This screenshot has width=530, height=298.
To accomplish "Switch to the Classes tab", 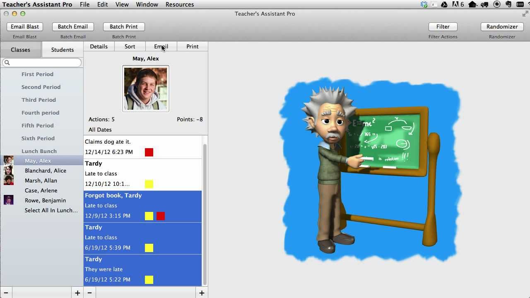I will [21, 50].
